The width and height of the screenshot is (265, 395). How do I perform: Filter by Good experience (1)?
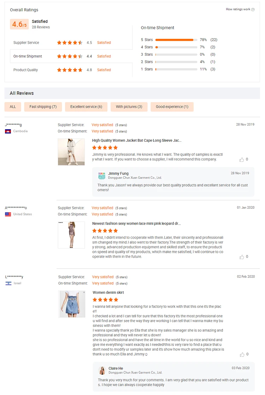172,107
